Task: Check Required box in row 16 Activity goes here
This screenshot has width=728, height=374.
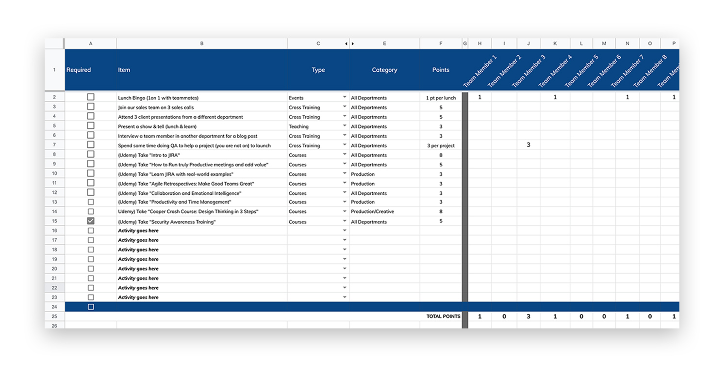Action: pos(91,231)
